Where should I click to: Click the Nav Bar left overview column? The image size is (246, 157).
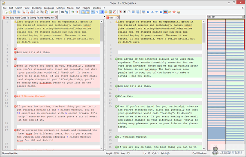(x=216, y=85)
